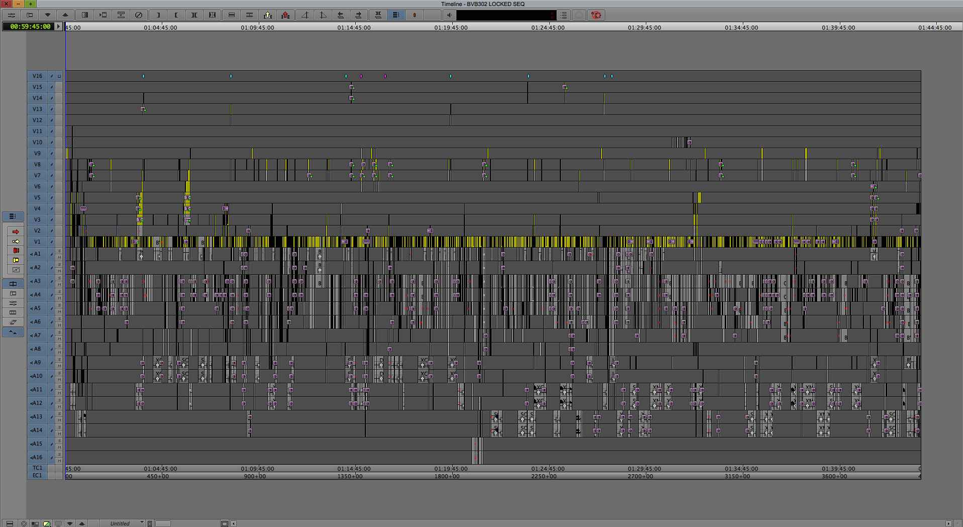Click the first cyan marker on V16
The width and height of the screenshot is (963, 527).
click(x=143, y=76)
